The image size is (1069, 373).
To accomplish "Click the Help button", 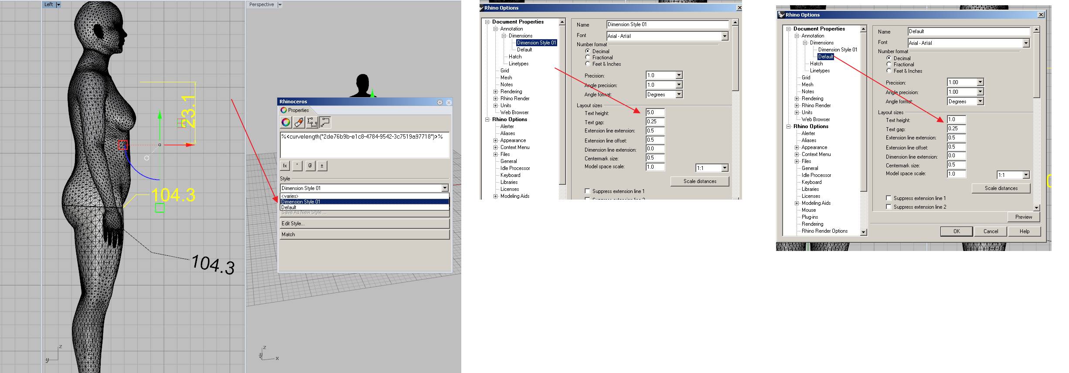I will point(1025,231).
